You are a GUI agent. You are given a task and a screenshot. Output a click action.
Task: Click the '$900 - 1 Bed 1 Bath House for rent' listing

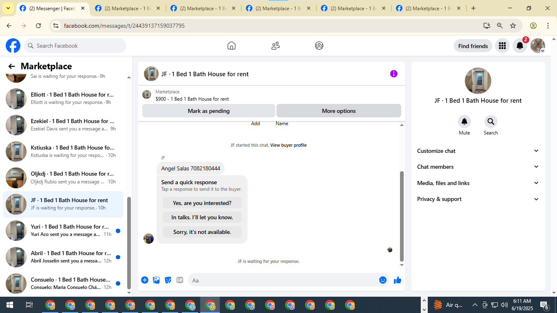(192, 99)
